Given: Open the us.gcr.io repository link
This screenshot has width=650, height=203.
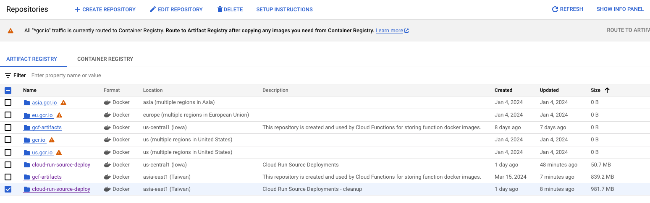Looking at the screenshot, I should click(x=42, y=153).
